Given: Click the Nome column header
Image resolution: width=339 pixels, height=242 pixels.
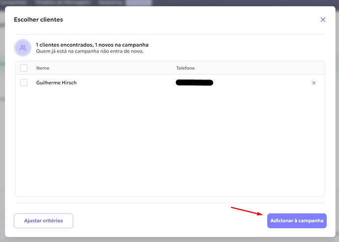Looking at the screenshot, I should tap(43, 68).
